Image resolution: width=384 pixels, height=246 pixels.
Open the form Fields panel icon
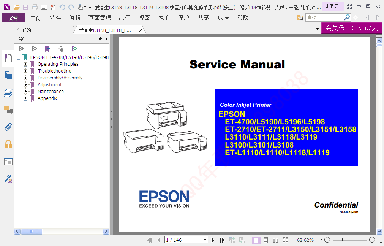click(x=8, y=161)
